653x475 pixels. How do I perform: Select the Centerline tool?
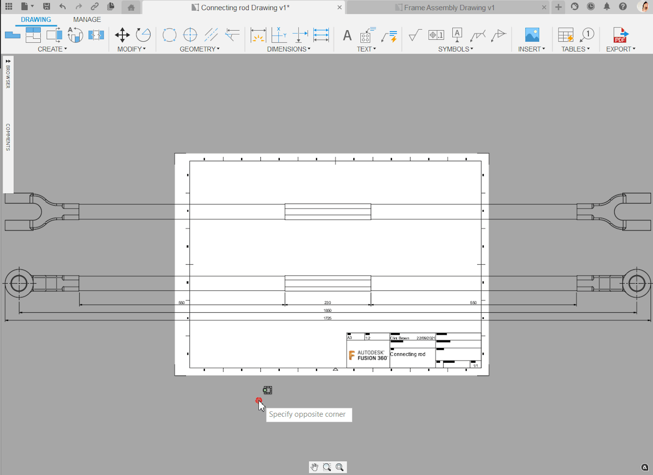(x=211, y=35)
